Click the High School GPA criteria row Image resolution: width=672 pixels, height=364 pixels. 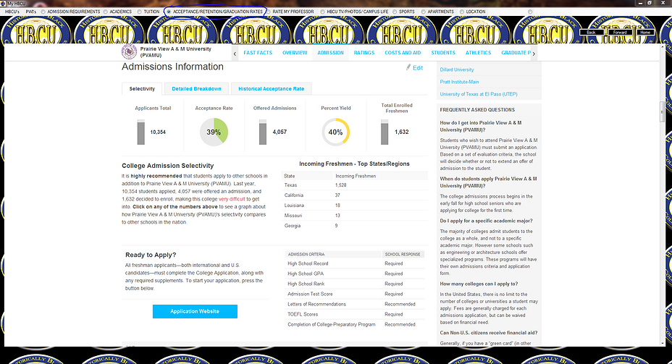[355, 274]
